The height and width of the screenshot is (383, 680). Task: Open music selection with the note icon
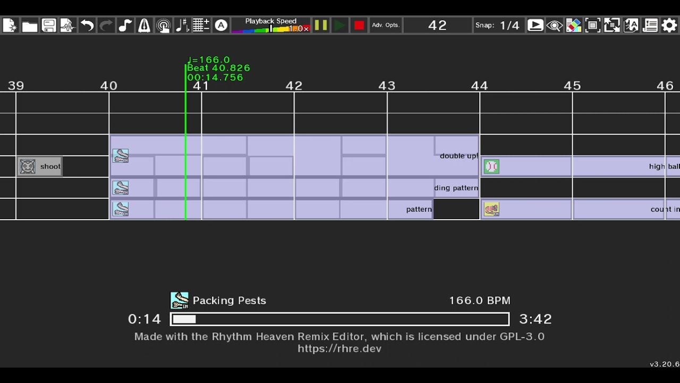pyautogui.click(x=125, y=26)
